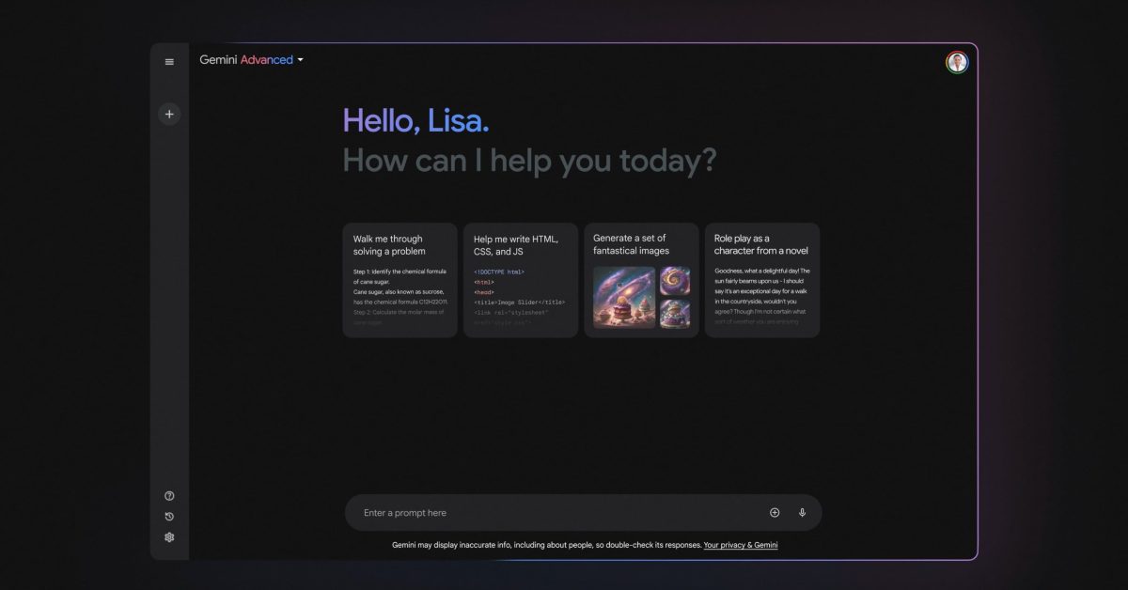Start 'Role play as a character from a novel'
The height and width of the screenshot is (590, 1128).
click(x=761, y=279)
